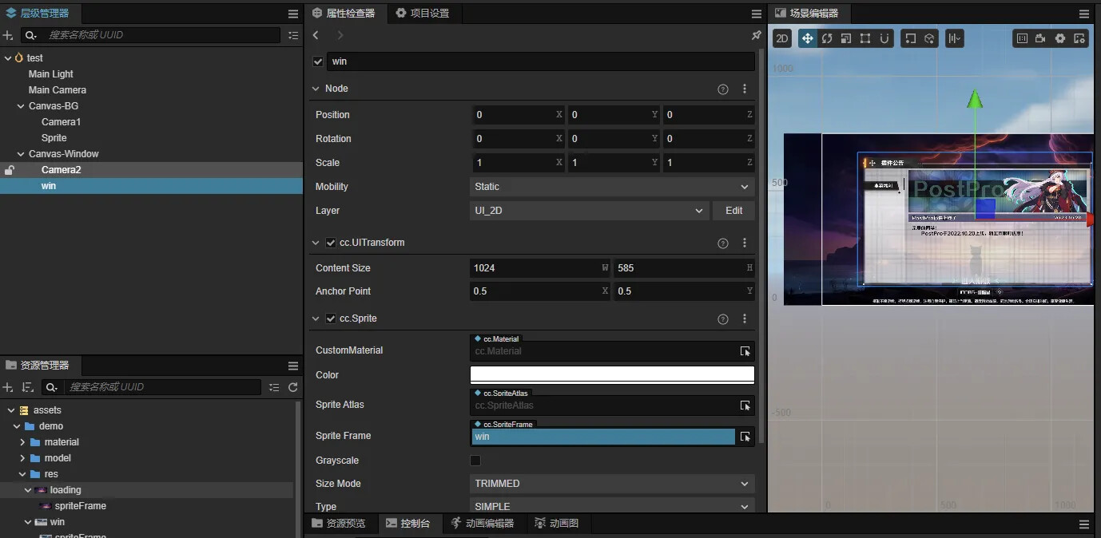Pin/lock the inspector panel
1101x538 pixels.
756,35
